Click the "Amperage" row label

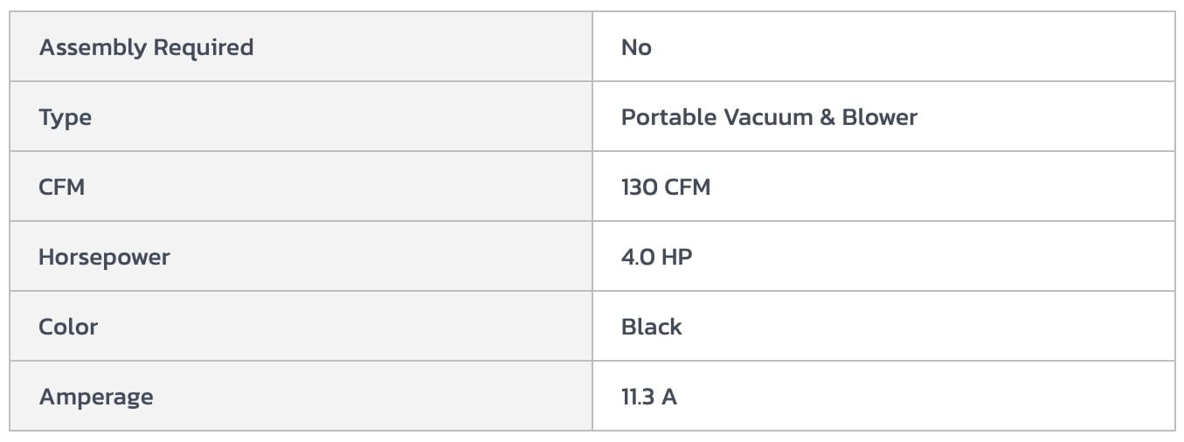[x=95, y=397]
